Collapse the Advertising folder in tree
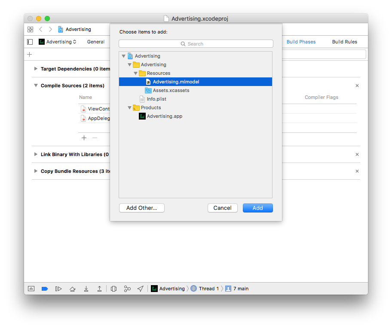This screenshot has height=329, width=392. point(129,65)
